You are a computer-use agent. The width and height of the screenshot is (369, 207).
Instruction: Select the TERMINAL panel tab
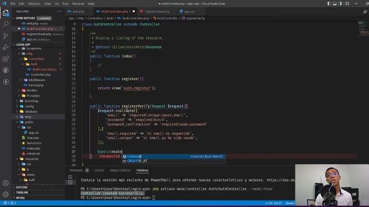[142, 170]
